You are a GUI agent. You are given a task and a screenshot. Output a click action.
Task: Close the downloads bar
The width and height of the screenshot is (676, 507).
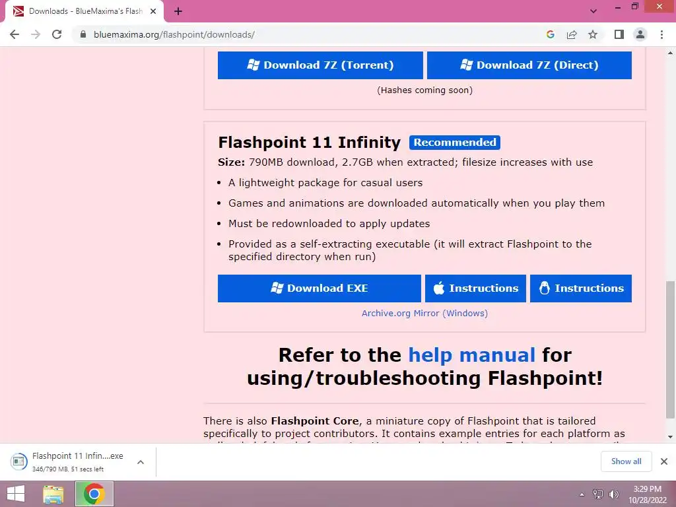coord(664,461)
